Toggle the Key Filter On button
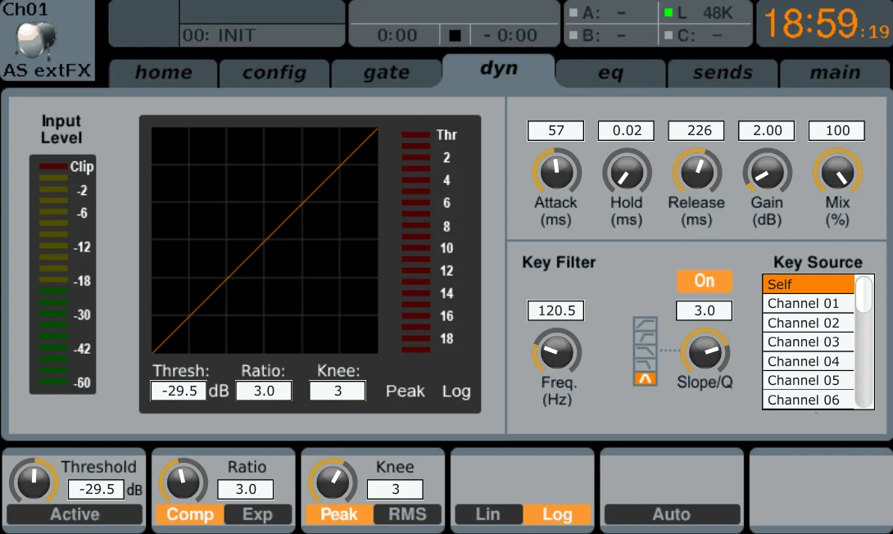The height and width of the screenshot is (534, 893). click(x=704, y=281)
